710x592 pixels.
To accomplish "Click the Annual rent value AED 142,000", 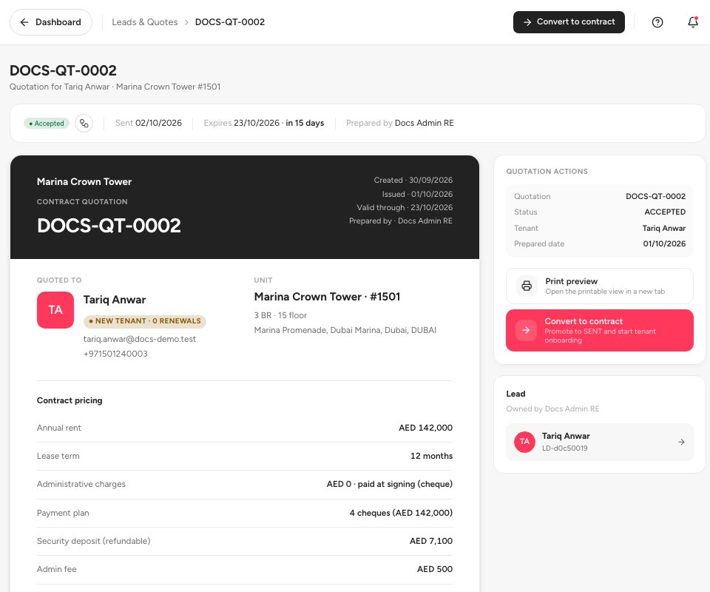I will (425, 428).
